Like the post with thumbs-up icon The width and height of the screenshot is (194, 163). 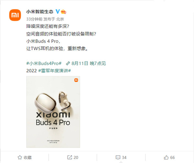tap(166, 157)
